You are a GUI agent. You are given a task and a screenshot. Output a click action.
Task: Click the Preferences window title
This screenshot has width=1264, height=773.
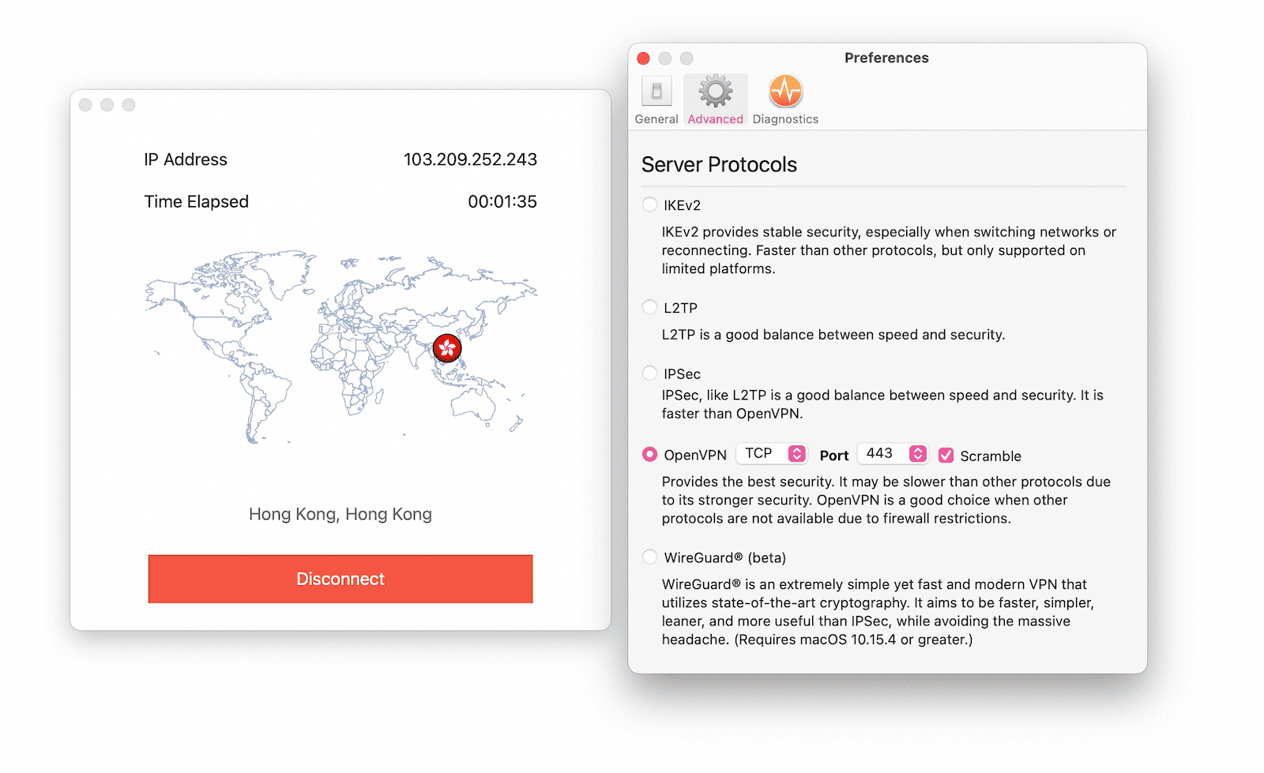pos(886,58)
